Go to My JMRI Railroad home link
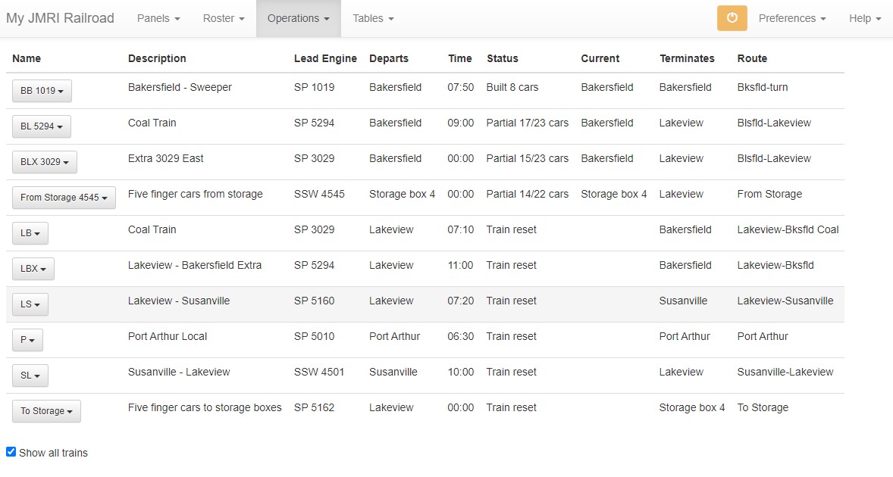This screenshot has width=893, height=477. [x=60, y=18]
